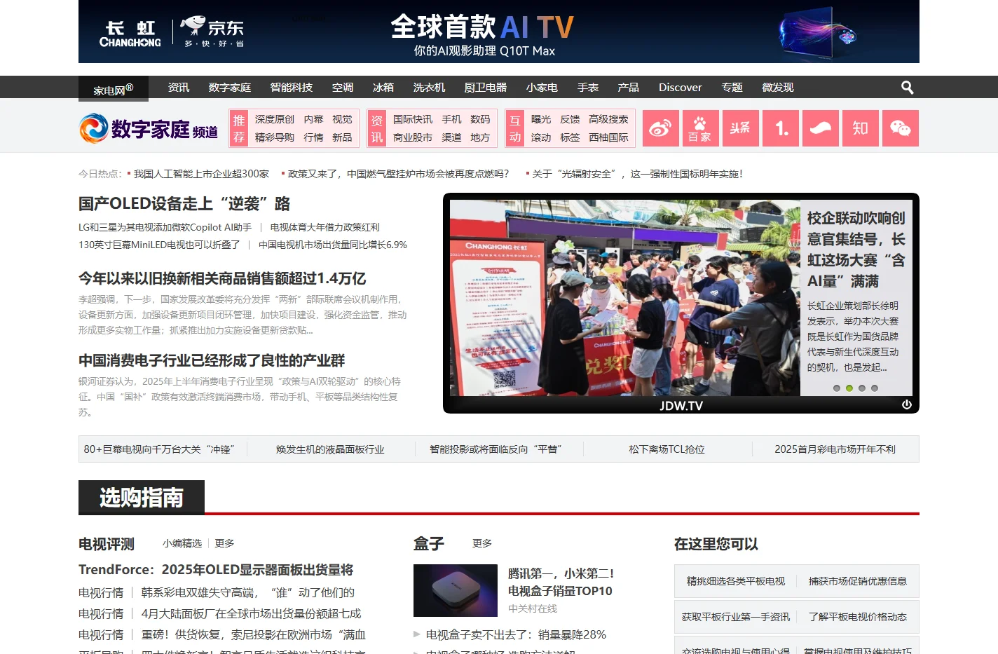
Task: Select 冰箱 in the navigation bar
Action: [383, 88]
